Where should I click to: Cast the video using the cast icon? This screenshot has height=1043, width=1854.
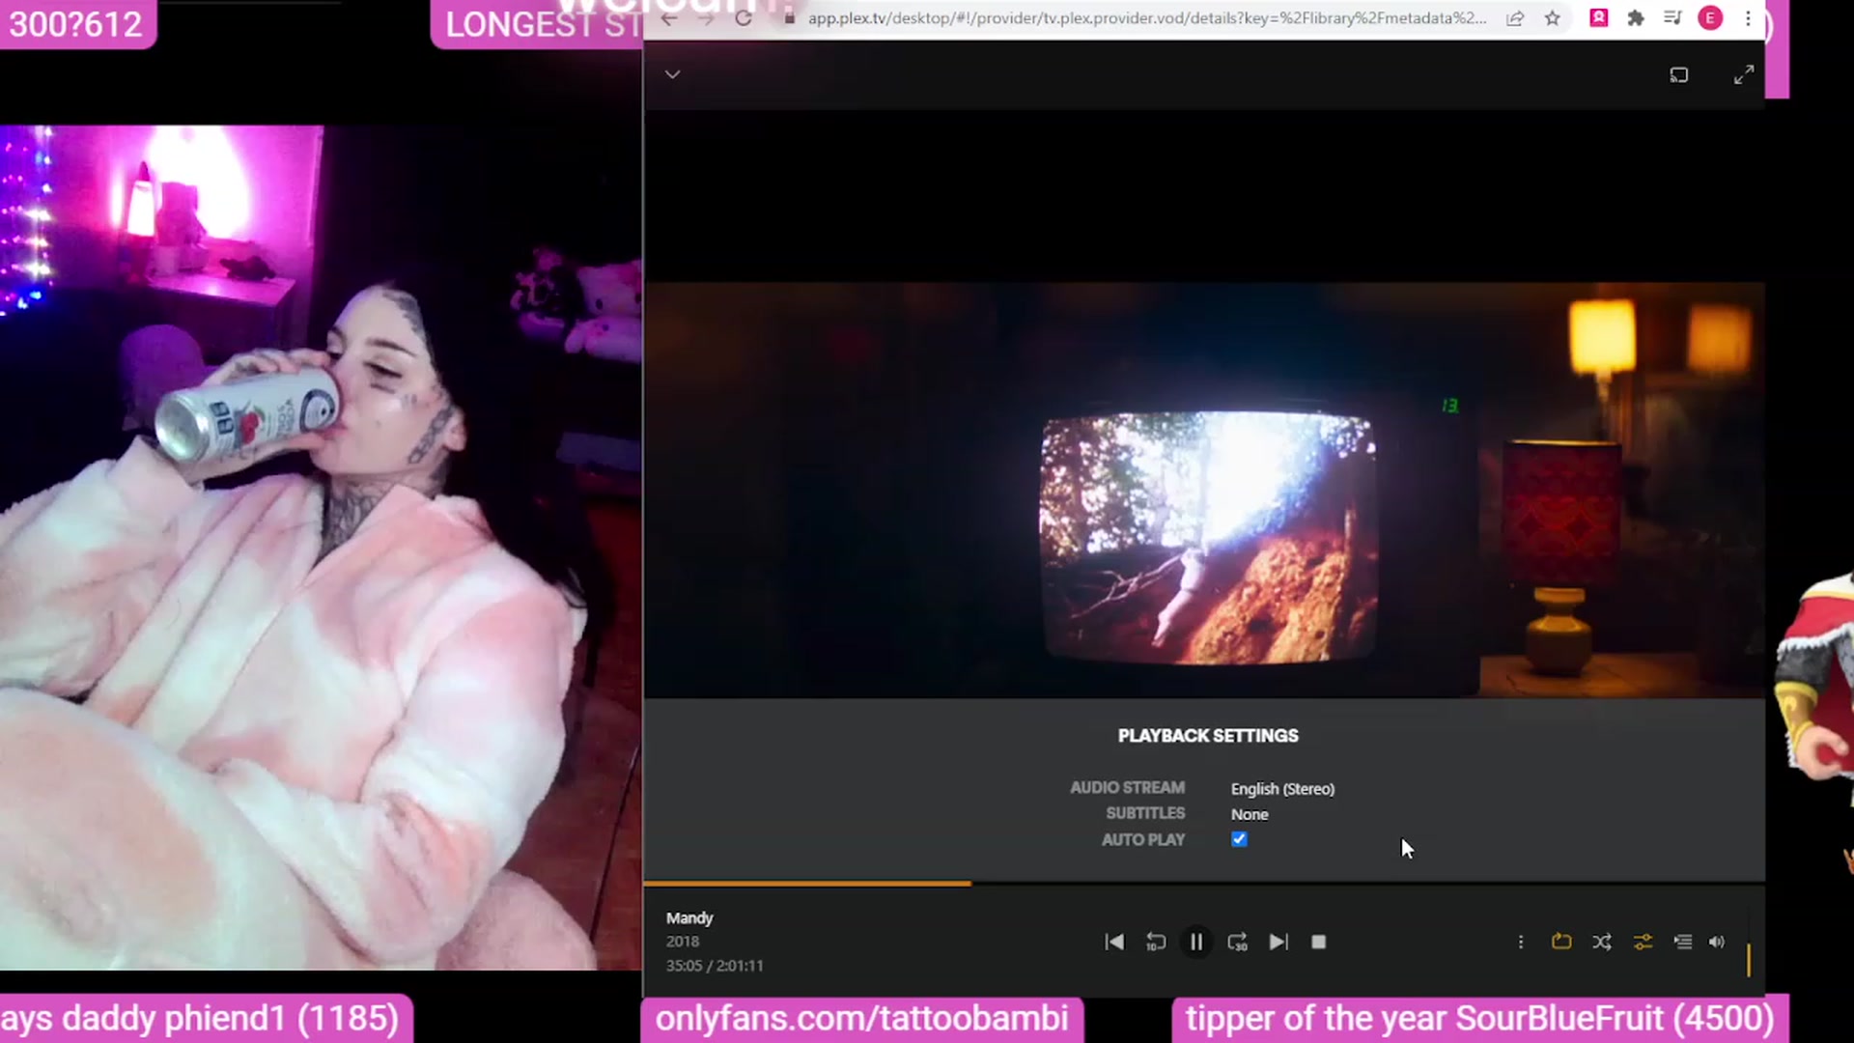(x=1678, y=74)
